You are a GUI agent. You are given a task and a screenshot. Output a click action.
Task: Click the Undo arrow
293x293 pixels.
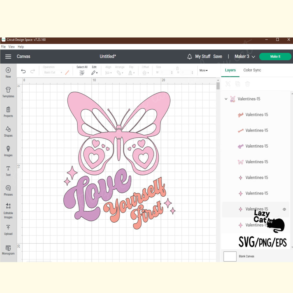click(x=23, y=71)
